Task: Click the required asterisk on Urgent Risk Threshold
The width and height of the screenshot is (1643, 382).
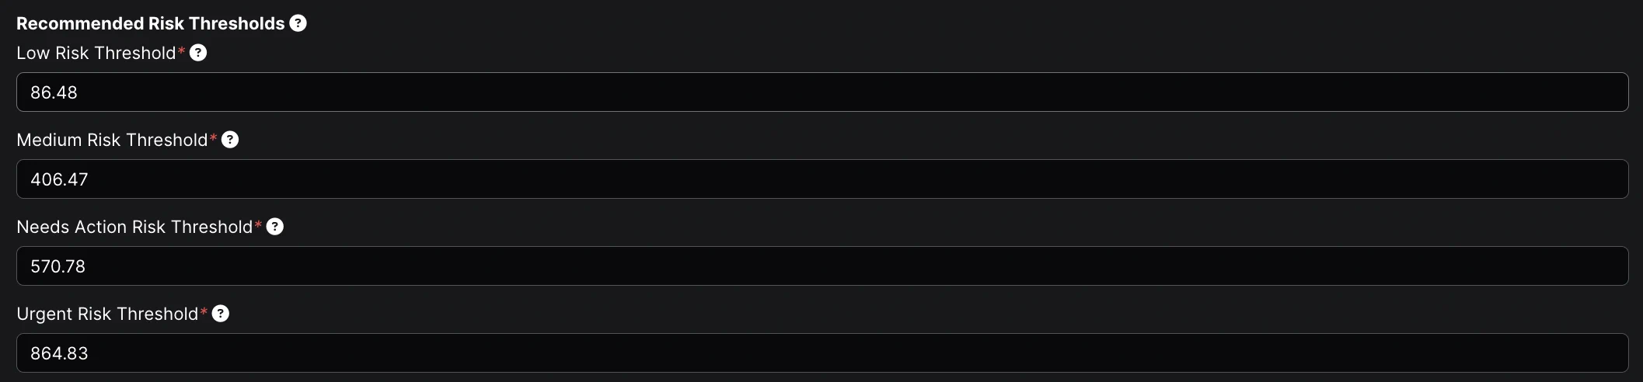Action: 204,312
